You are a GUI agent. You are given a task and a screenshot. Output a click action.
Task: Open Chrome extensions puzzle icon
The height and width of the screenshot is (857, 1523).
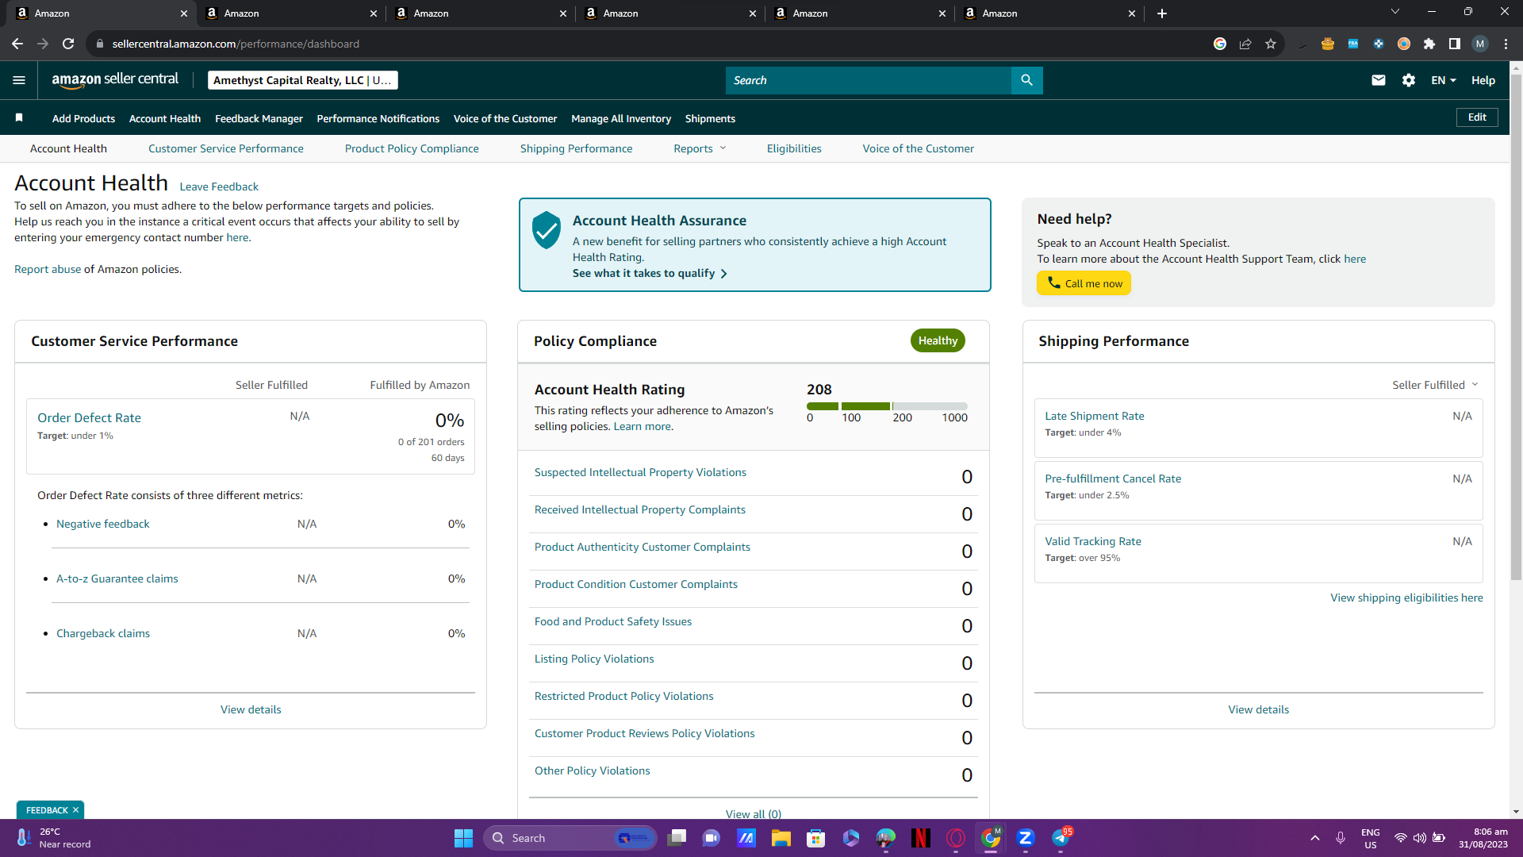tap(1429, 44)
